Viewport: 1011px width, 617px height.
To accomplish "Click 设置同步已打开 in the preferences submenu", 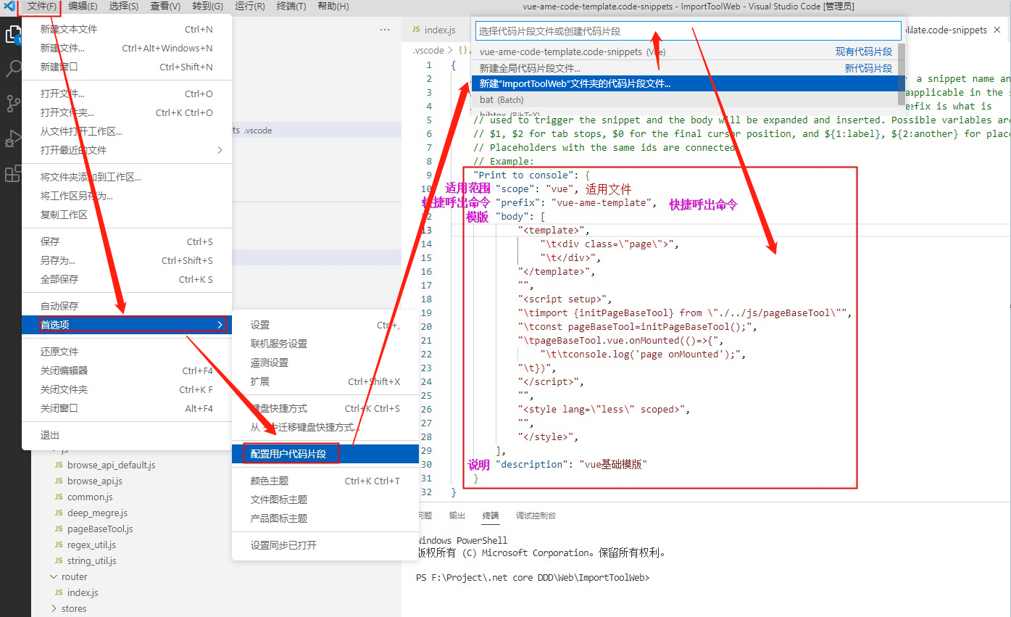I will (325, 546).
